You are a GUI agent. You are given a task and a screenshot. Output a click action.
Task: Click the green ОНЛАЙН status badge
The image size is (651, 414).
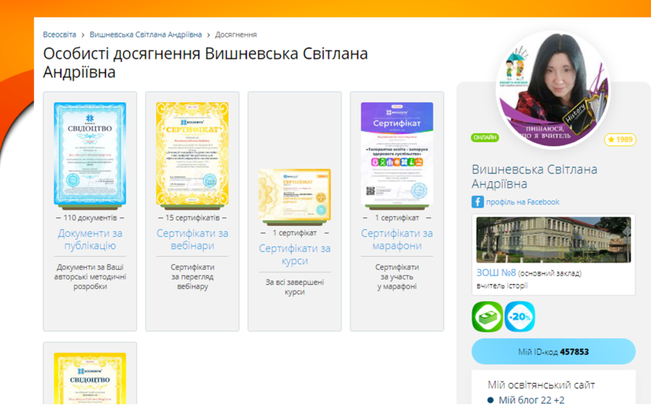click(485, 138)
